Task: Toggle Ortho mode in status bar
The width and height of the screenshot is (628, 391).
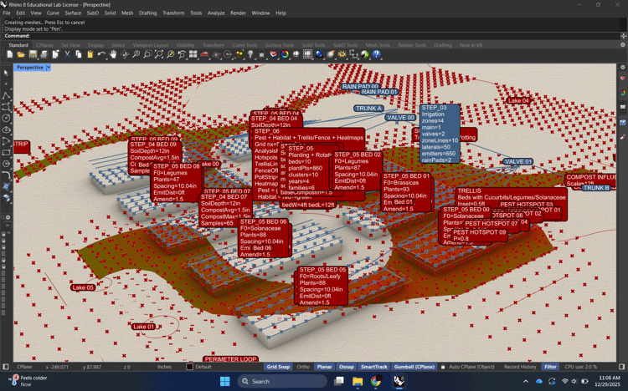Action: (303, 367)
